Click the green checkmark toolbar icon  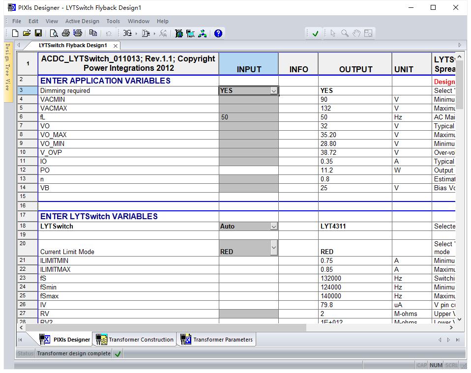pyautogui.click(x=315, y=33)
